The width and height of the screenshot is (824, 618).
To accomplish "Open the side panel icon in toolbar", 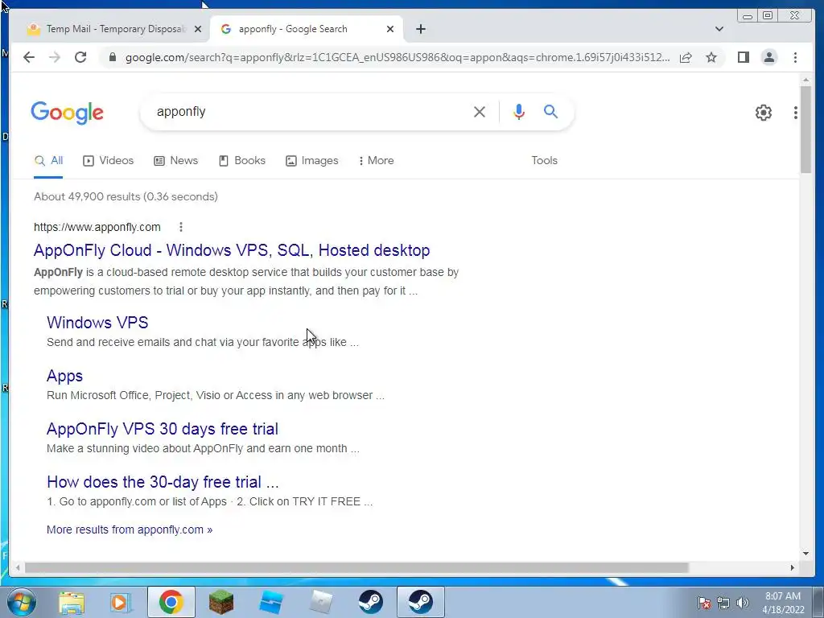I will coord(743,57).
